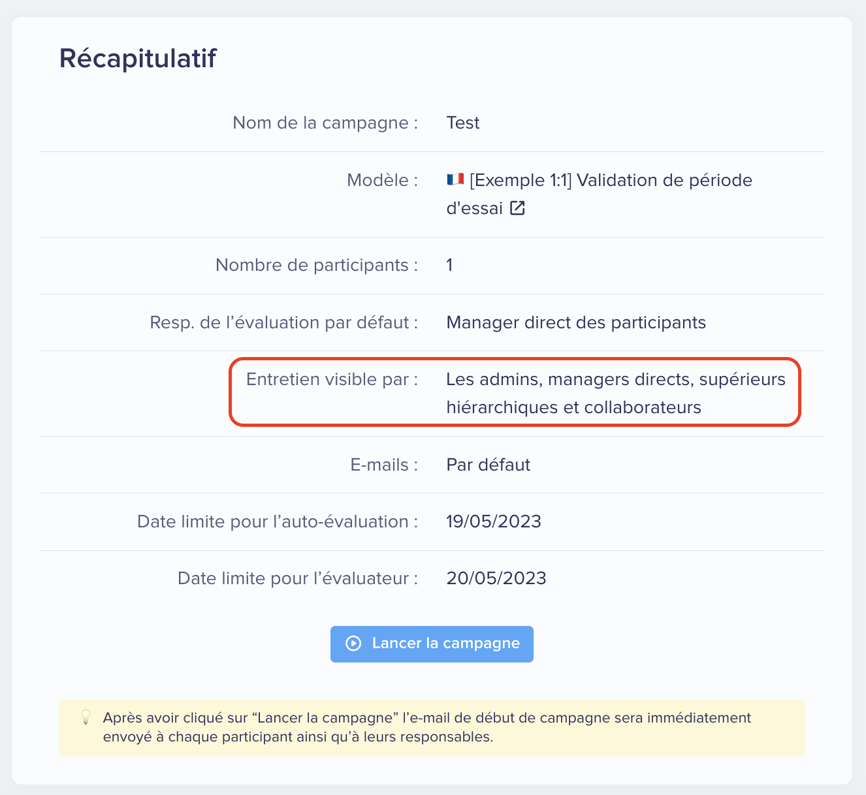Click the visibility value listing admins and managers
The image size is (866, 795).
tap(616, 393)
